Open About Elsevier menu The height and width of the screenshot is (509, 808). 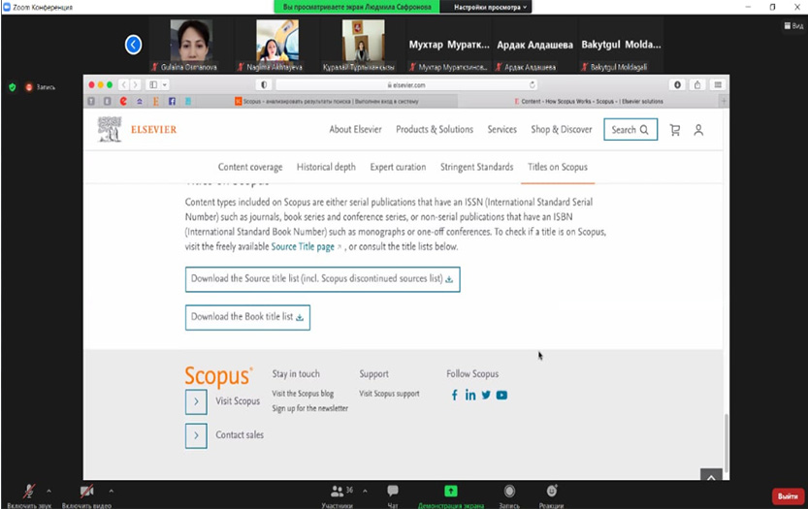pos(356,129)
